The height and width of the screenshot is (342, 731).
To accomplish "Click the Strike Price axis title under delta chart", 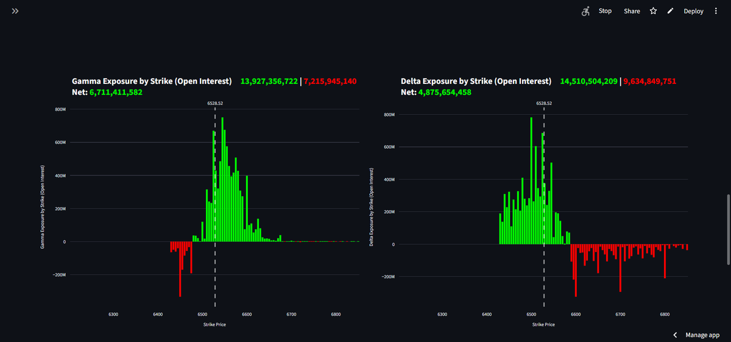I will (x=543, y=324).
